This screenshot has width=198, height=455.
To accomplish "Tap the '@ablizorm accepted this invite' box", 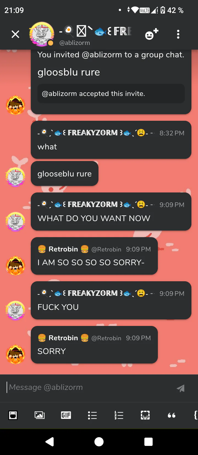I will (x=111, y=93).
